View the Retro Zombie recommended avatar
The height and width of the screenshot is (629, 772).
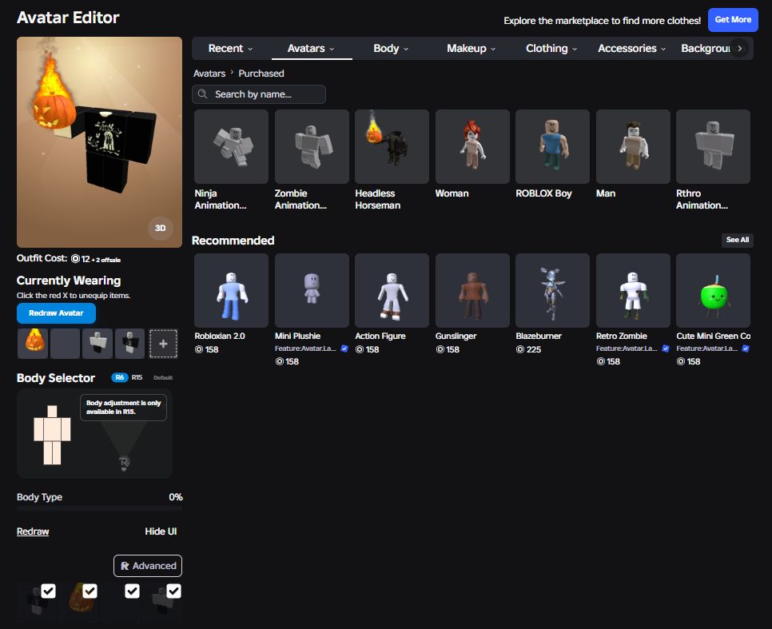(633, 291)
